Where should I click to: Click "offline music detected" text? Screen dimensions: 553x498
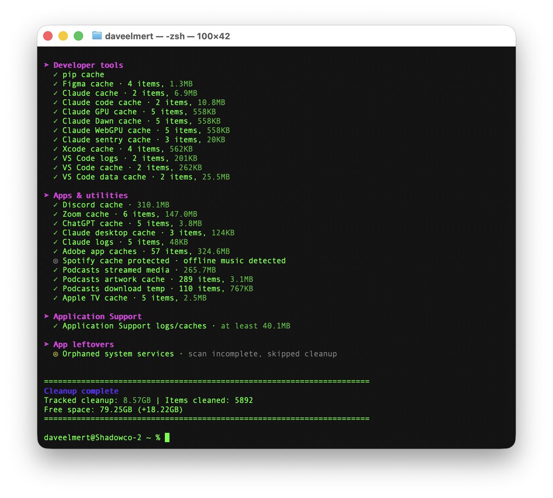235,261
